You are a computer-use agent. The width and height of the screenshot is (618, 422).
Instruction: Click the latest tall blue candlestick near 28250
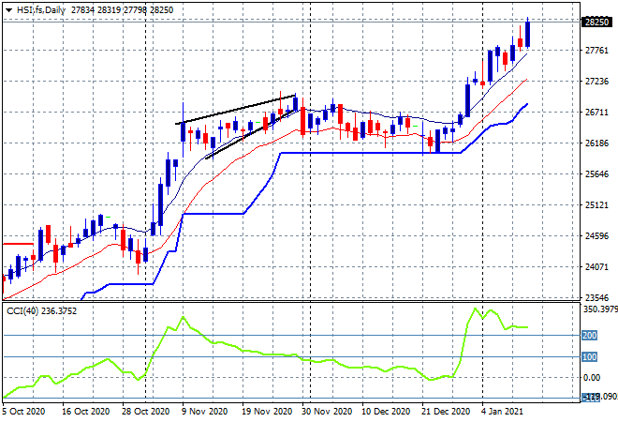[528, 35]
